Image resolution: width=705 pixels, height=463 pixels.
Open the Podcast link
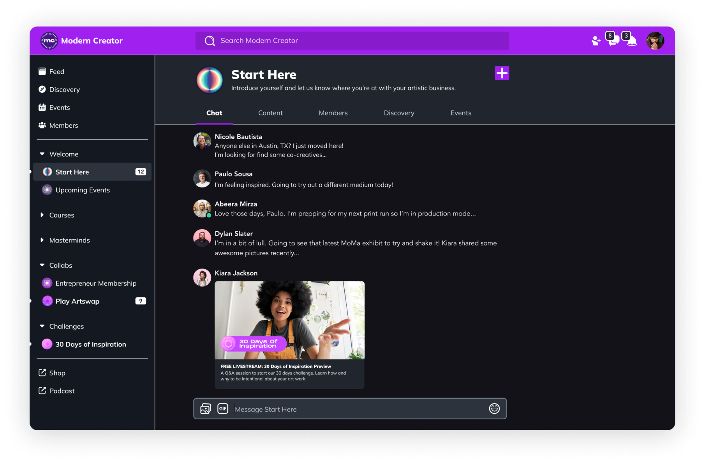point(62,391)
